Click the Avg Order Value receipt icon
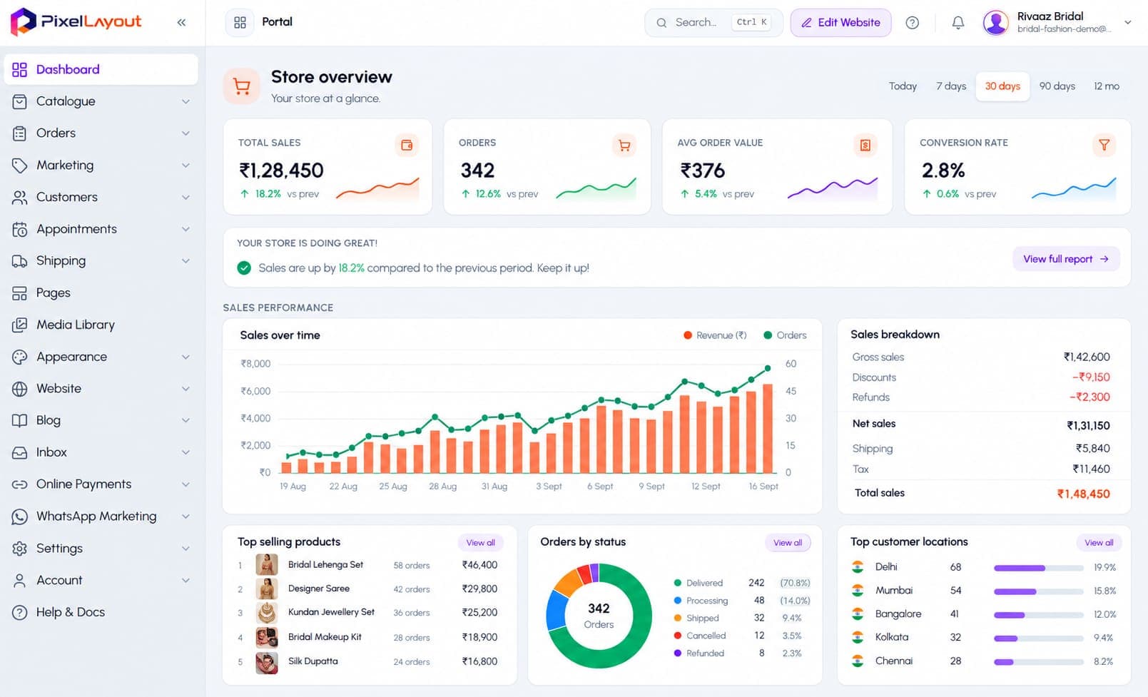This screenshot has height=697, width=1148. click(x=865, y=145)
